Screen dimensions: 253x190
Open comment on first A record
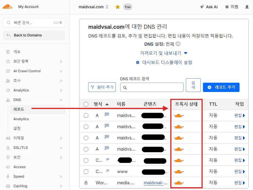pyautogui.click(x=107, y=114)
